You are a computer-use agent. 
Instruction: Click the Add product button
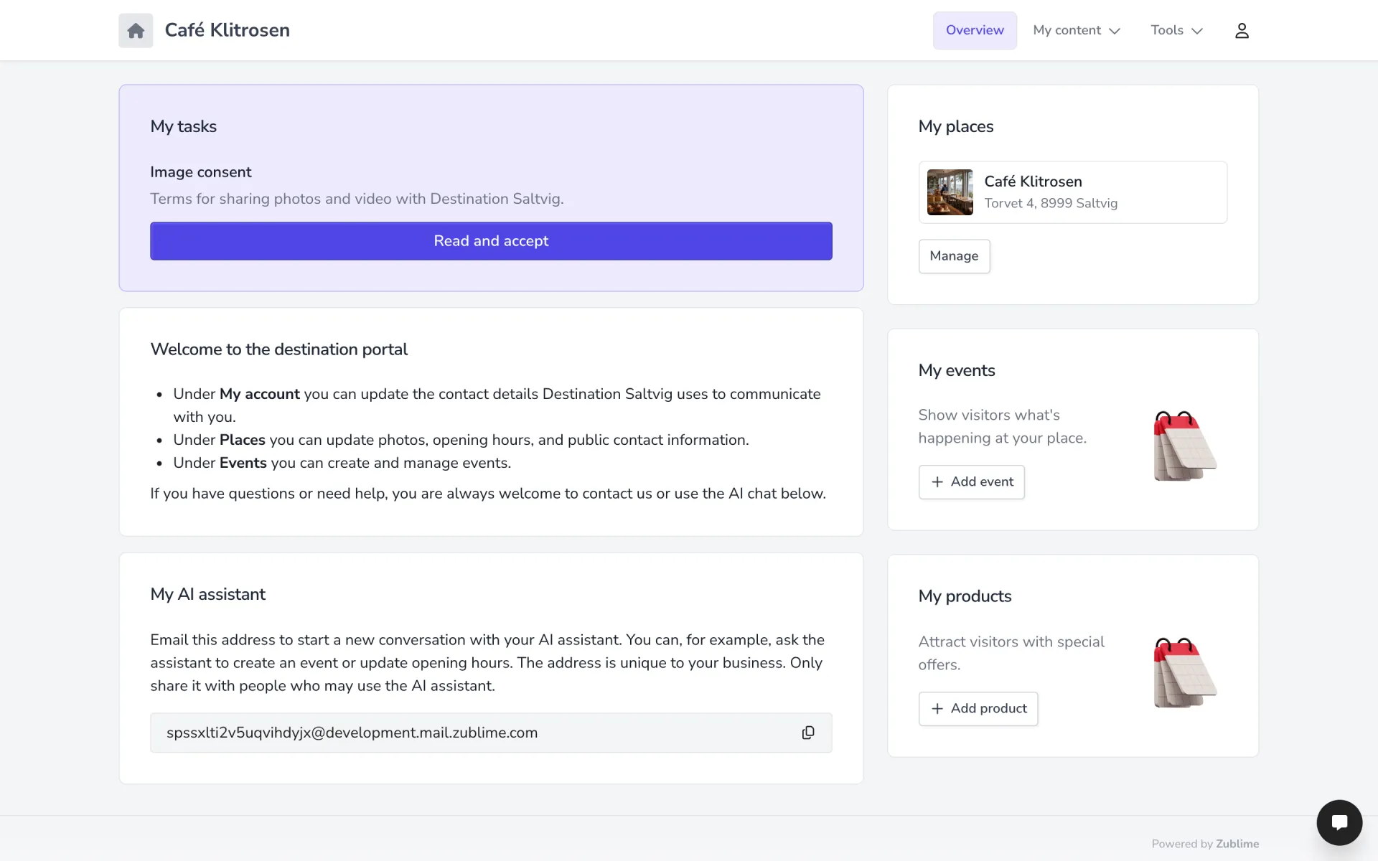[x=978, y=709]
